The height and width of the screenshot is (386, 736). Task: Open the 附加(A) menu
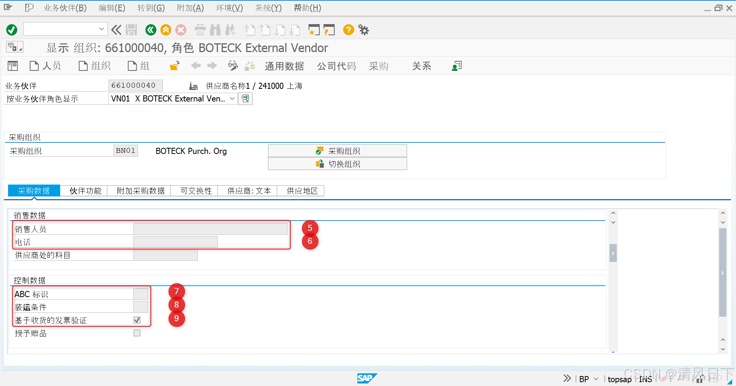pos(191,8)
